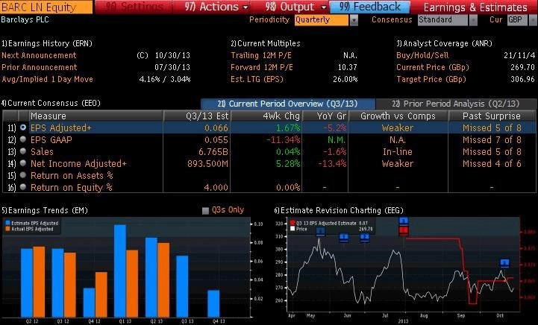
Task: Open the Consensus Standard dropdown arrow
Action: [x=473, y=20]
